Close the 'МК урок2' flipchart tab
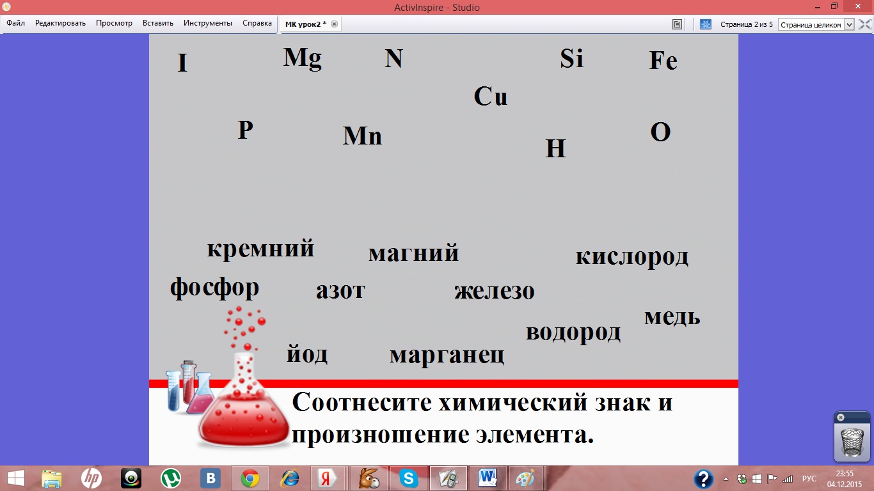The image size is (874, 491). pyautogui.click(x=334, y=24)
